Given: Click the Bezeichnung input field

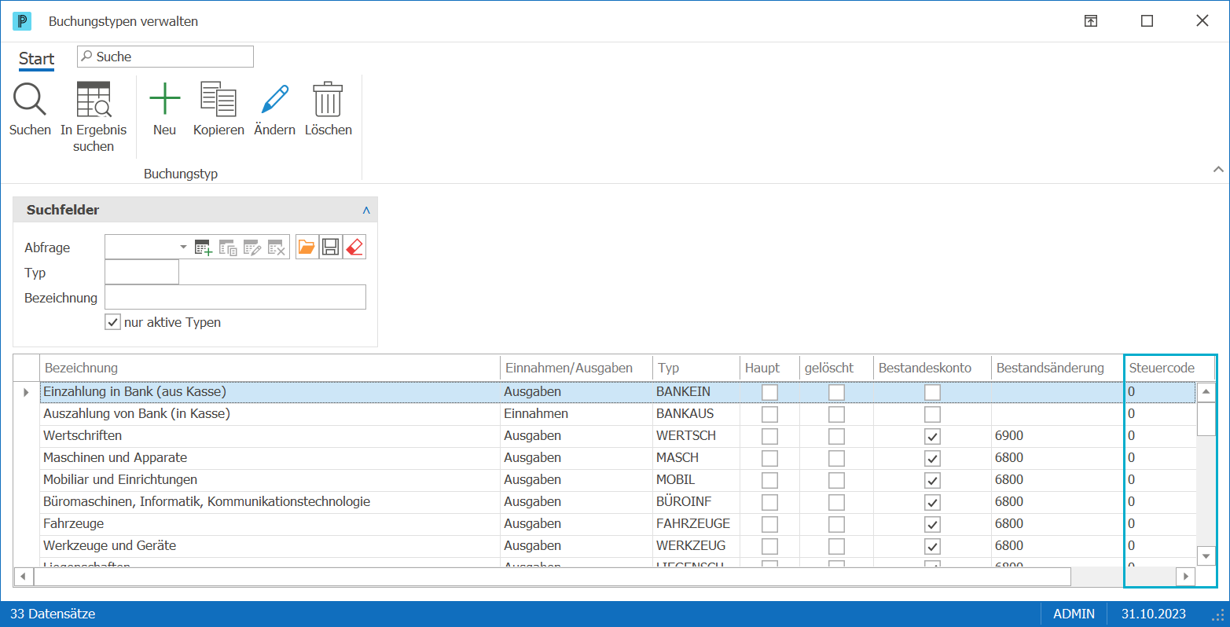Looking at the screenshot, I should coord(235,298).
